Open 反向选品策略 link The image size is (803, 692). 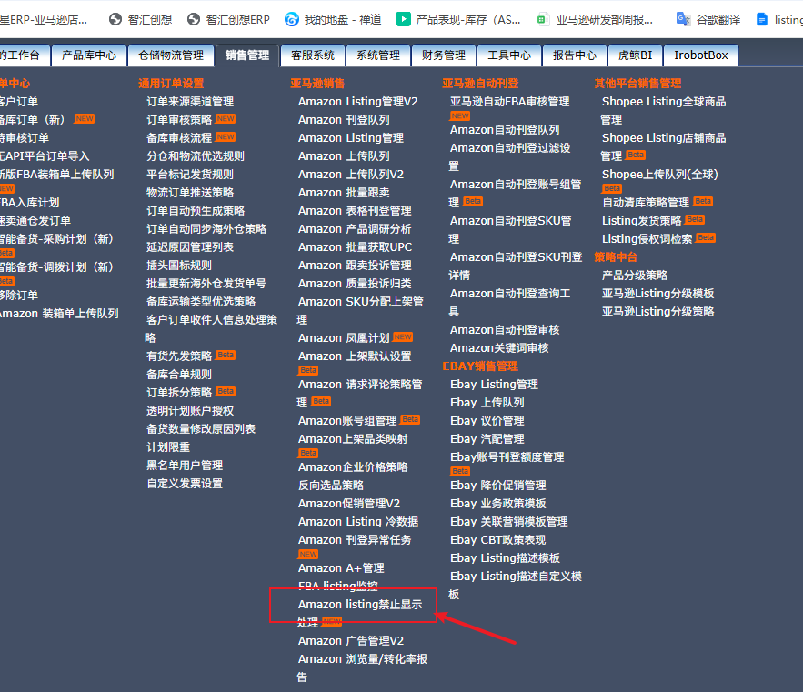click(x=331, y=485)
